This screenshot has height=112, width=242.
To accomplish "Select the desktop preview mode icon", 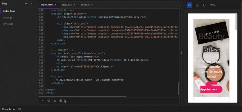I will 189,5.
